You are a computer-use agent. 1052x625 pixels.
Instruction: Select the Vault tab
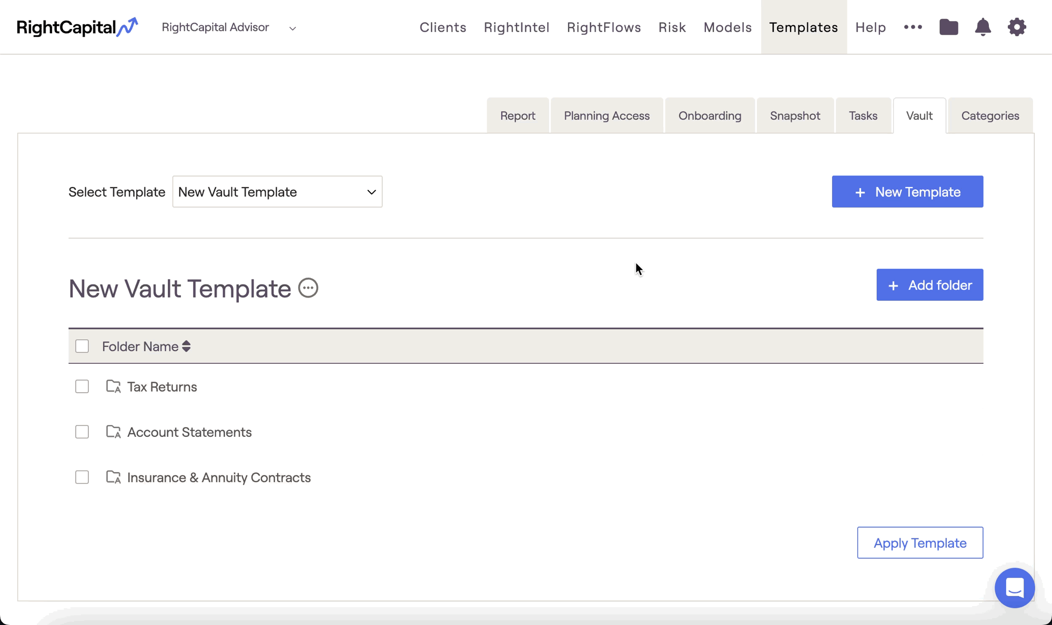pyautogui.click(x=919, y=116)
